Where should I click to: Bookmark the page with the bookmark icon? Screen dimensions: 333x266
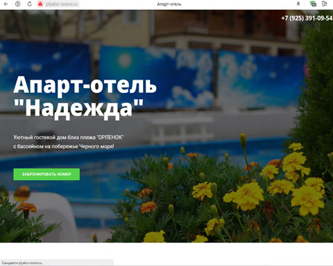pos(298,4)
